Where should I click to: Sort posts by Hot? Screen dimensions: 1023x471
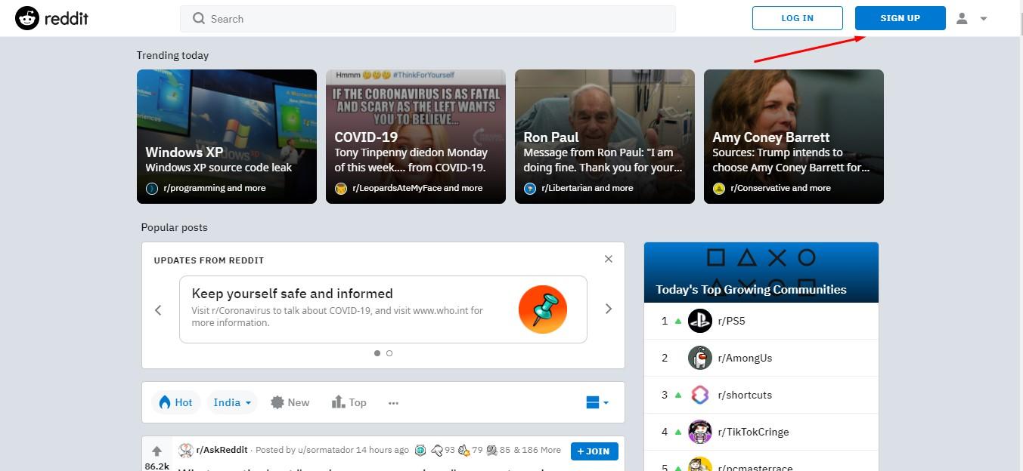(175, 402)
